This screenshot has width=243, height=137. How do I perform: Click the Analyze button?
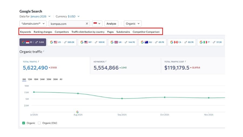[111, 24]
